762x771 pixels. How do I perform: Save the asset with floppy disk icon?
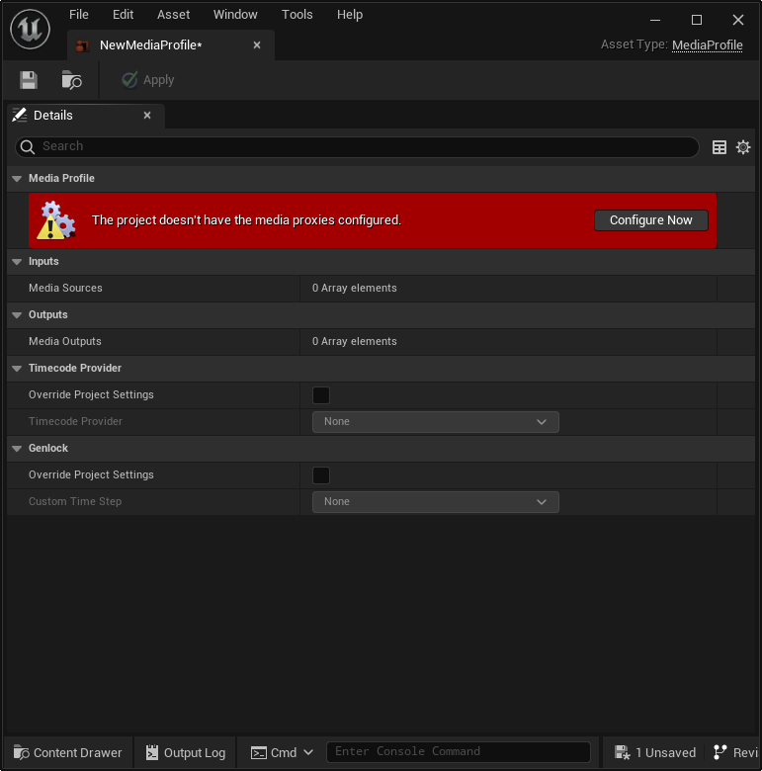[29, 80]
